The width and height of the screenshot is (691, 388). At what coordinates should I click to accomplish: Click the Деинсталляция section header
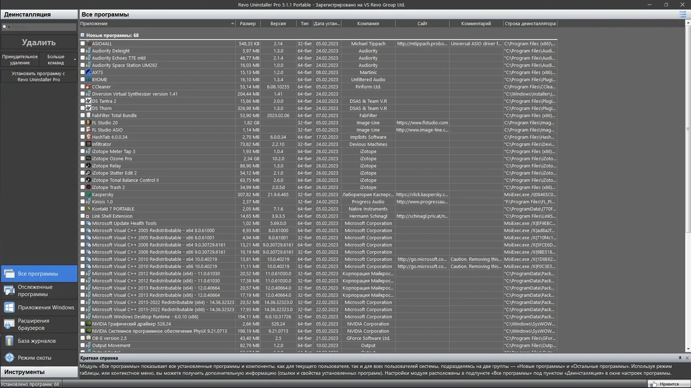pyautogui.click(x=39, y=14)
